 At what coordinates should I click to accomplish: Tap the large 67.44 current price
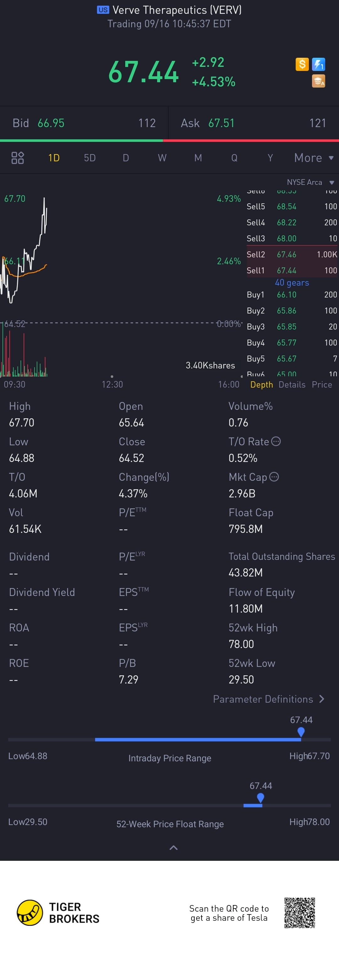pyautogui.click(x=143, y=72)
